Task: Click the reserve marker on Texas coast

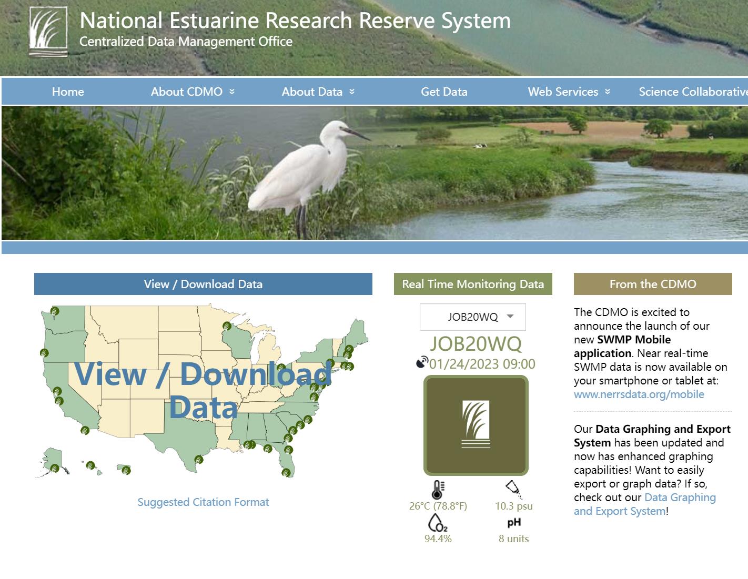Action: tap(199, 460)
